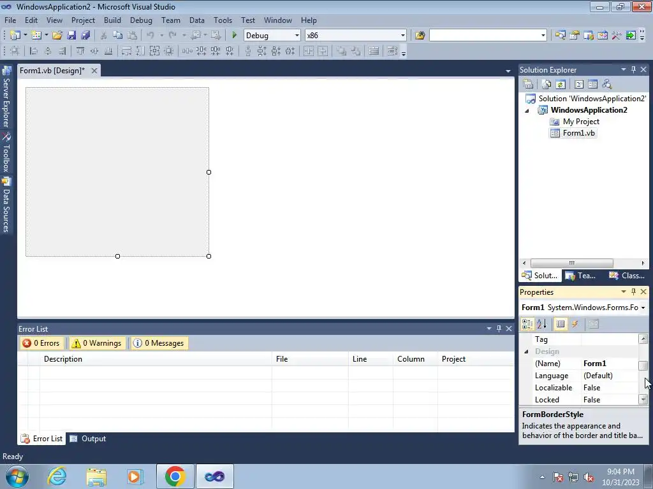Open the Project menu
This screenshot has width=653, height=489.
coord(83,20)
